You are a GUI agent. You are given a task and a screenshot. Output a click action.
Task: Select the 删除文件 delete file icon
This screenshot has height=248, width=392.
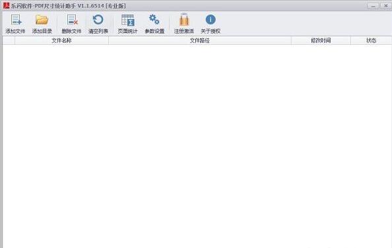point(72,20)
